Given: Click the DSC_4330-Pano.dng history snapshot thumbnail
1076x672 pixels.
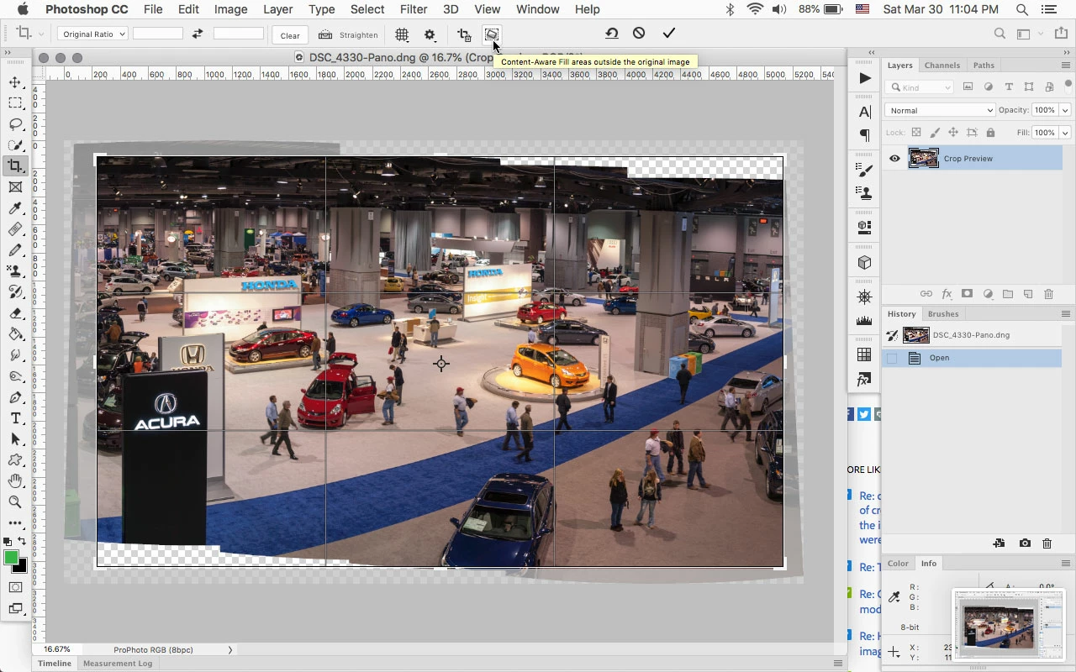Looking at the screenshot, I should coord(915,335).
